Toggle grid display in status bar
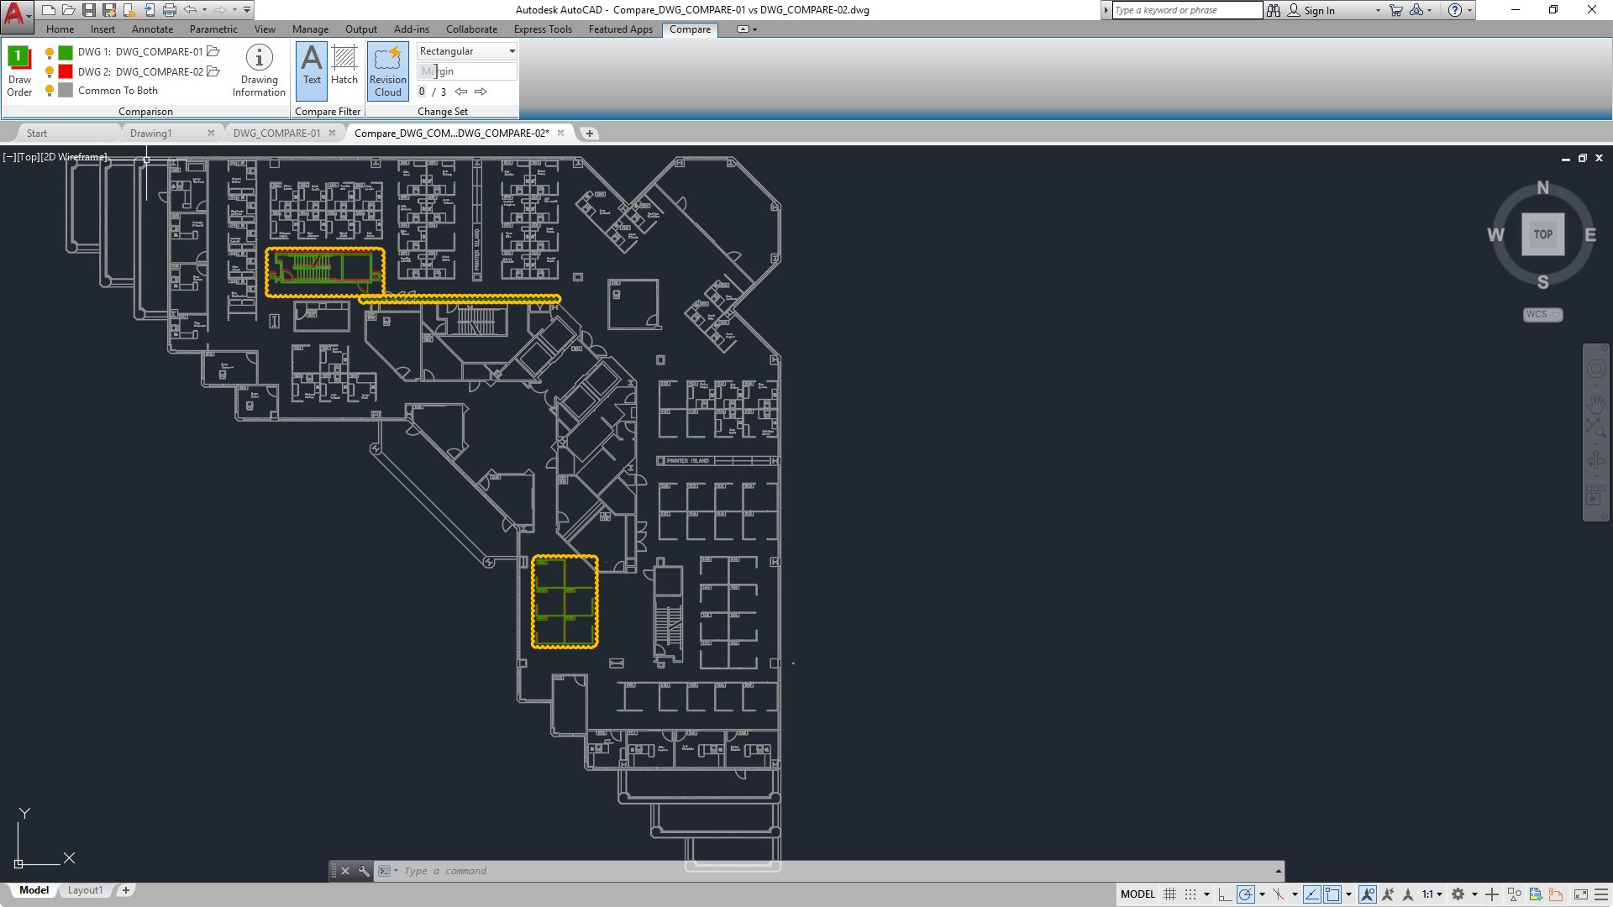 tap(1169, 894)
